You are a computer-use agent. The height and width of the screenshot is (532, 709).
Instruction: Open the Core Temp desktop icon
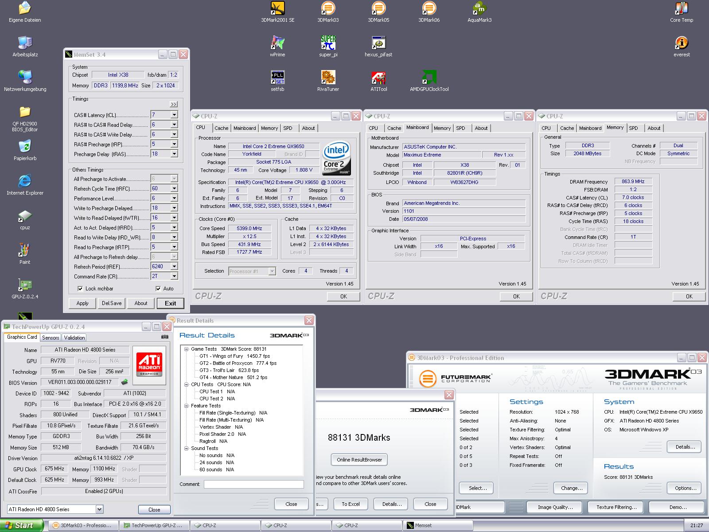coord(681,9)
